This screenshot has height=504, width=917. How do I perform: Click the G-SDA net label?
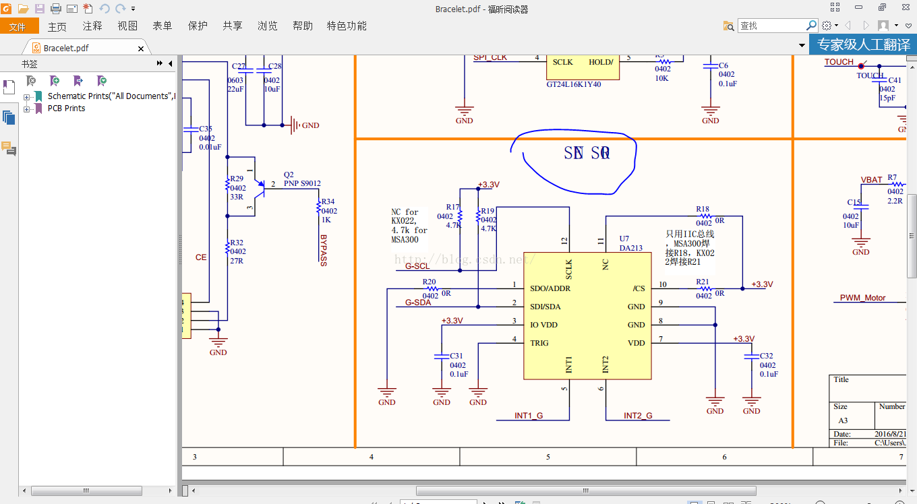tap(418, 303)
